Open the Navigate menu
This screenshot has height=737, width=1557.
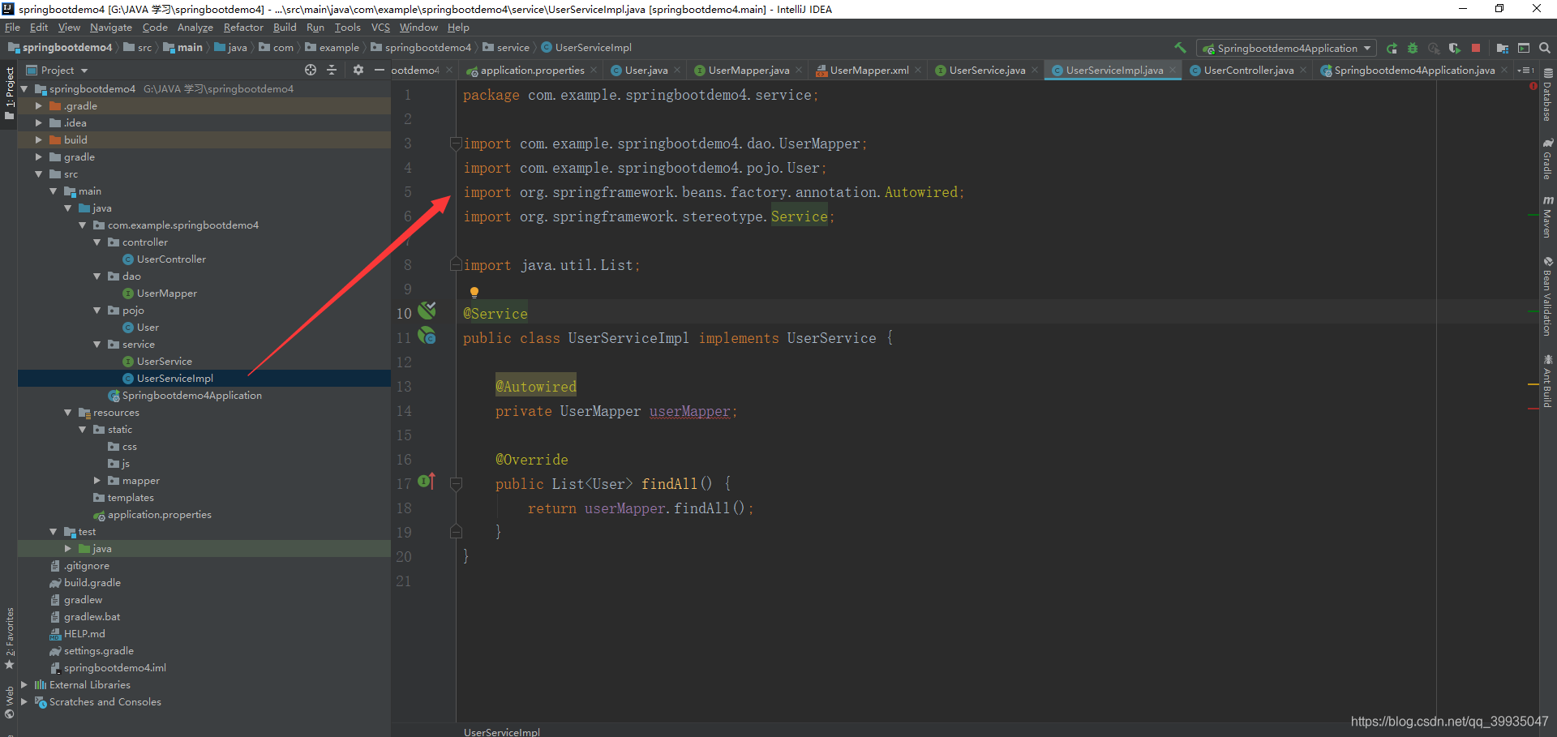pos(110,28)
